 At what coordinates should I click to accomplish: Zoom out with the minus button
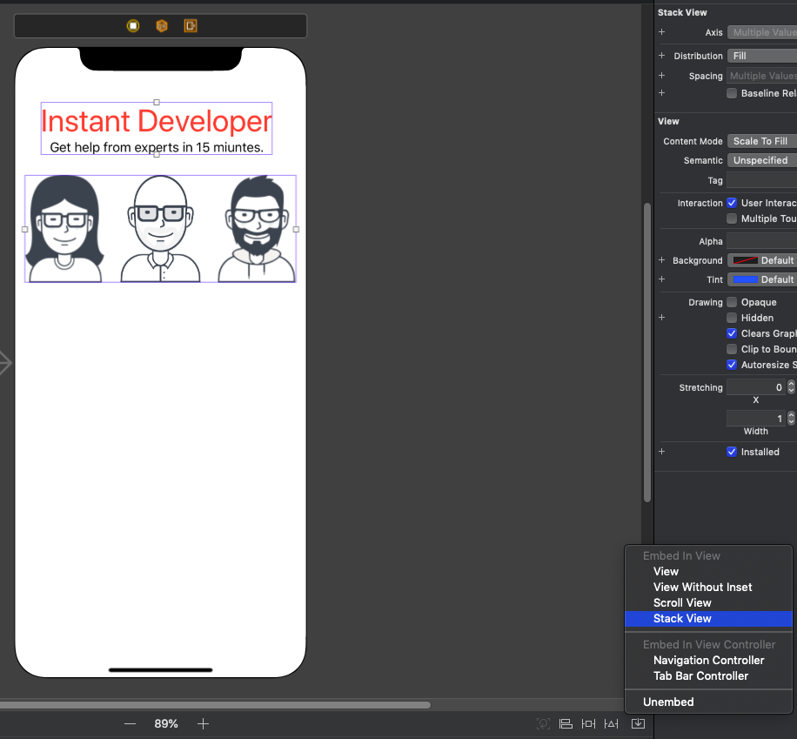(131, 723)
